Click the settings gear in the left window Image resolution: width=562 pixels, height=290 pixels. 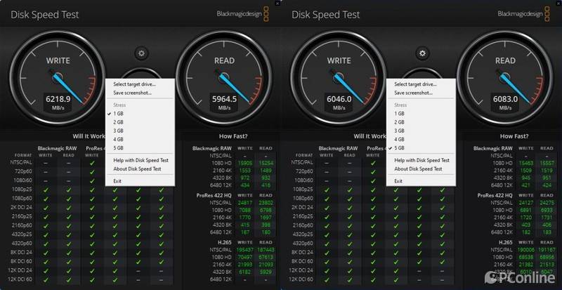point(141,53)
